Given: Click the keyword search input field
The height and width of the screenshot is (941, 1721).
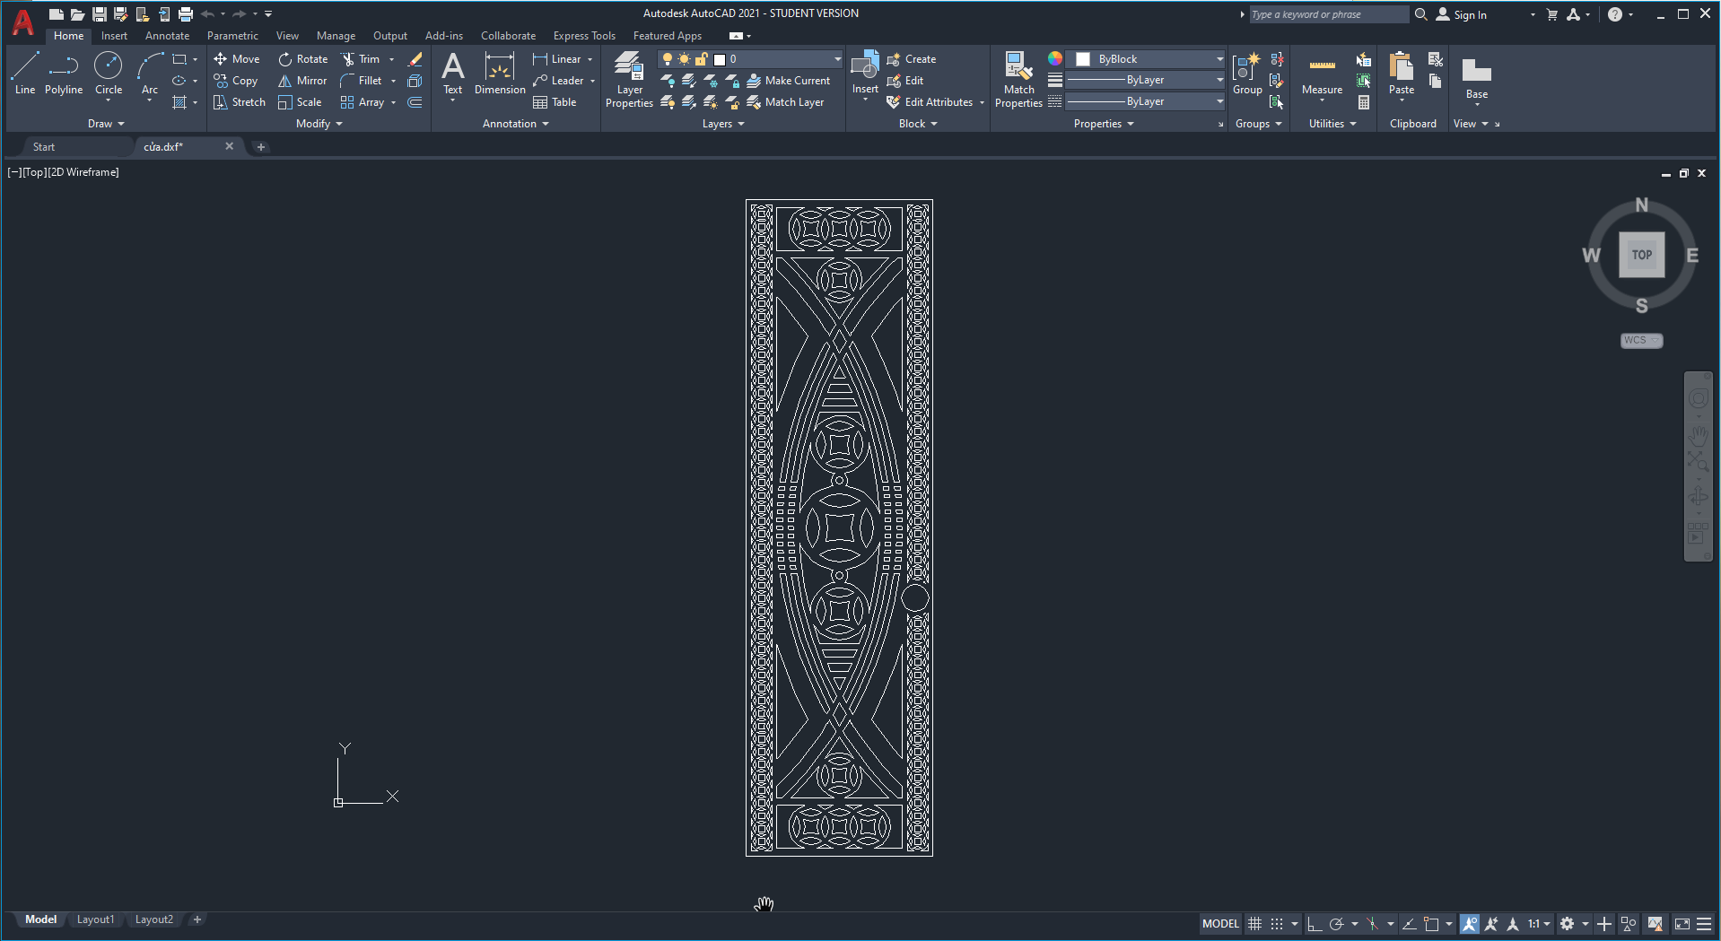Looking at the screenshot, I should click(1328, 14).
